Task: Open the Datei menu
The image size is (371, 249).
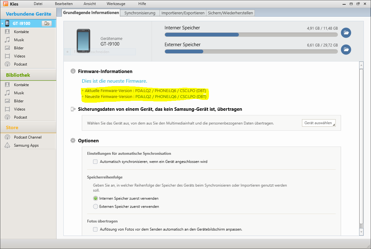Action: pos(38,4)
